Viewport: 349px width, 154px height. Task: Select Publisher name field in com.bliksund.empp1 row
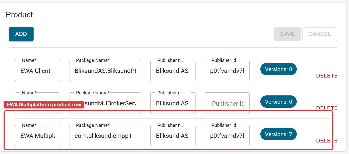coord(173,136)
